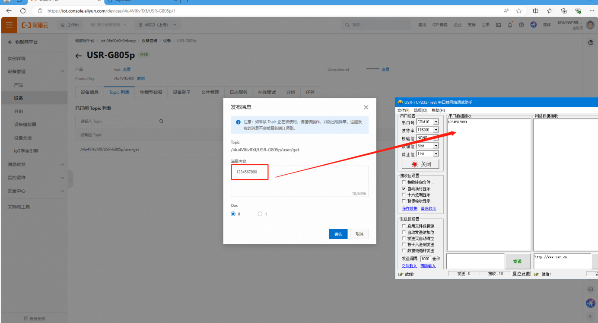Image resolution: width=598 pixels, height=323 pixels.
Task: Refresh the browser page
Action: [x=23, y=11]
